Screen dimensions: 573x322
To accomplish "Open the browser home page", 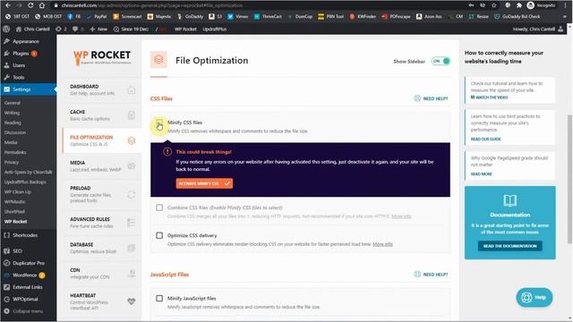I will point(42,5).
